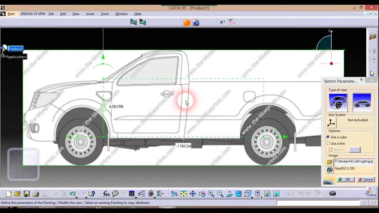Zoom in on the view
The height and width of the screenshot is (213, 379).
211,194
